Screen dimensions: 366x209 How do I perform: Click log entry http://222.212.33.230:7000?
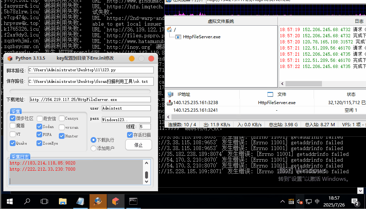pos(43,169)
